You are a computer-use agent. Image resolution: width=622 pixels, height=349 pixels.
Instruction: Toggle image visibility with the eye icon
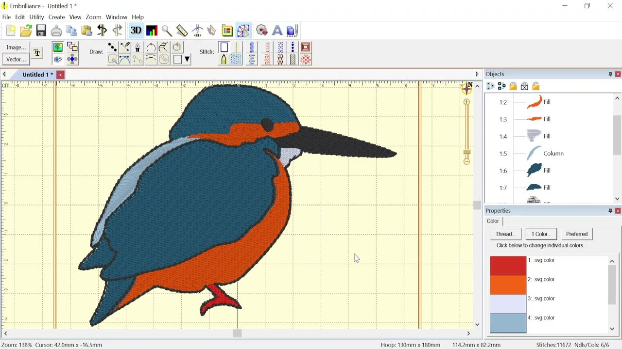58,59
